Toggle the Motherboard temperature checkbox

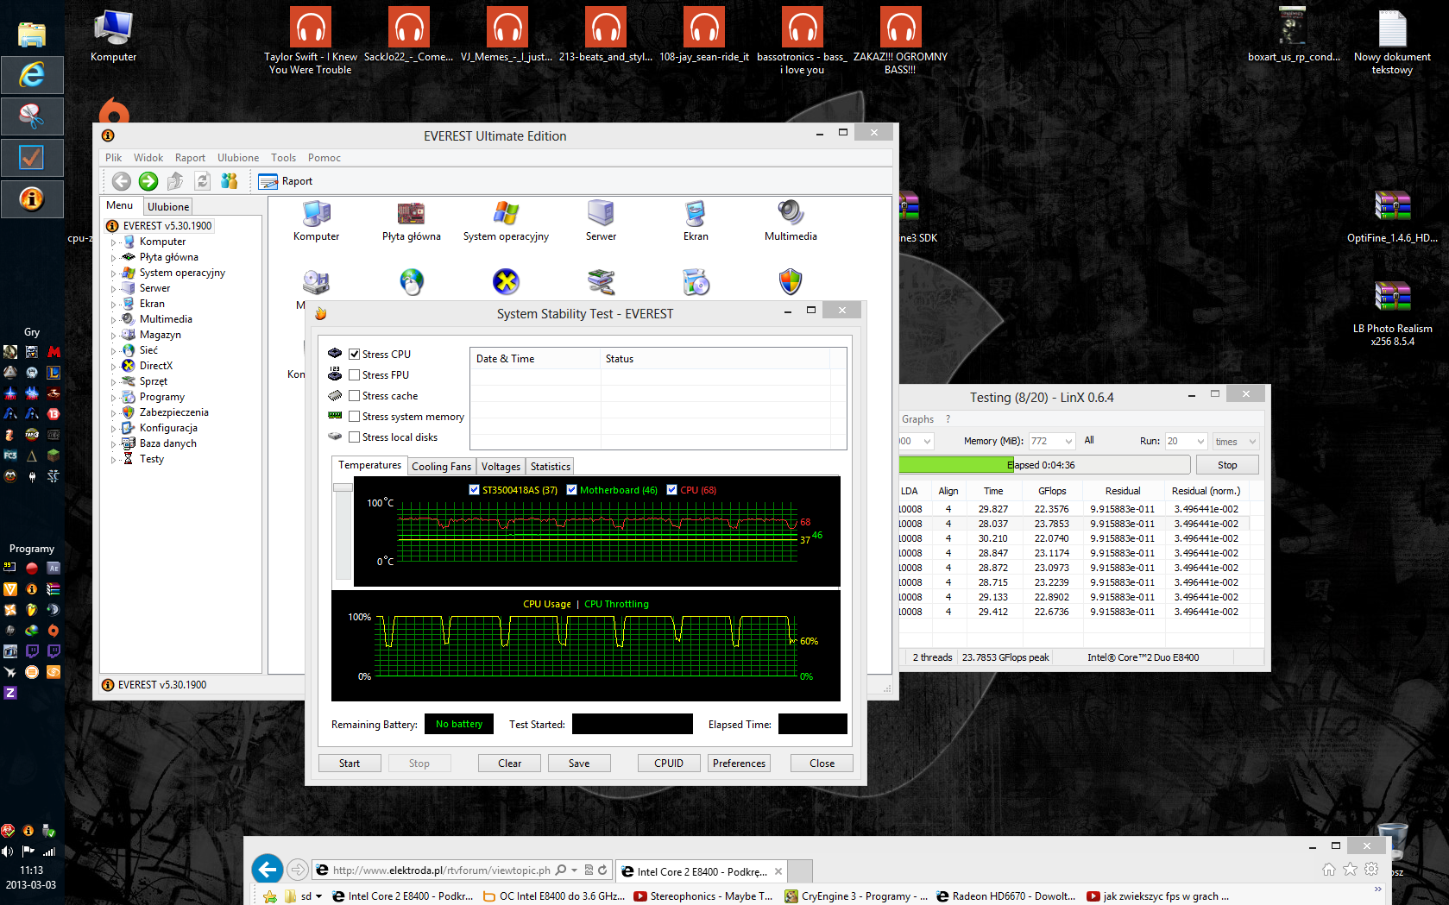click(571, 489)
